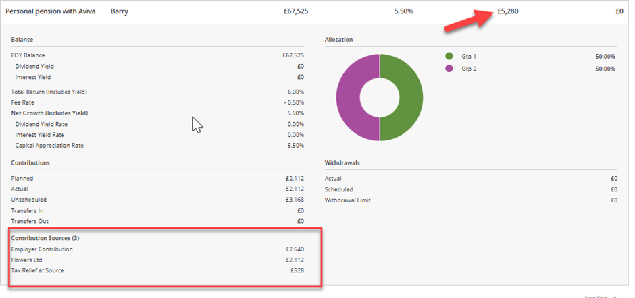Click the 'EOY Balance' label

[28, 55]
